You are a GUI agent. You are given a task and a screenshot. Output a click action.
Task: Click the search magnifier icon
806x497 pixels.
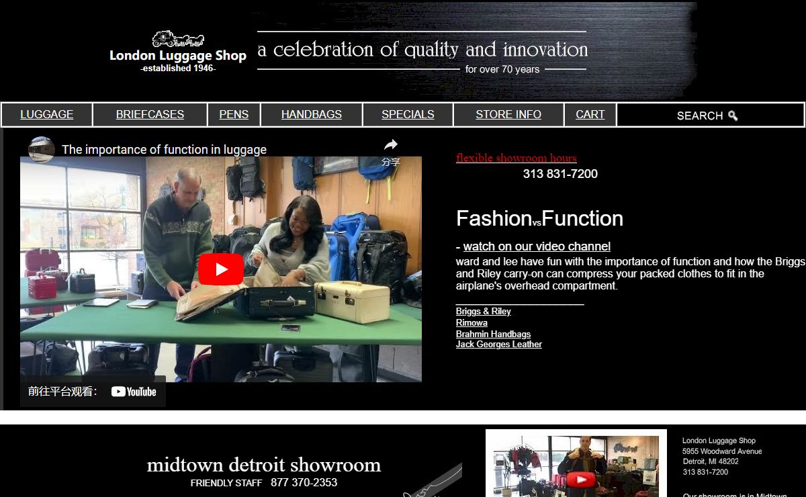click(733, 116)
